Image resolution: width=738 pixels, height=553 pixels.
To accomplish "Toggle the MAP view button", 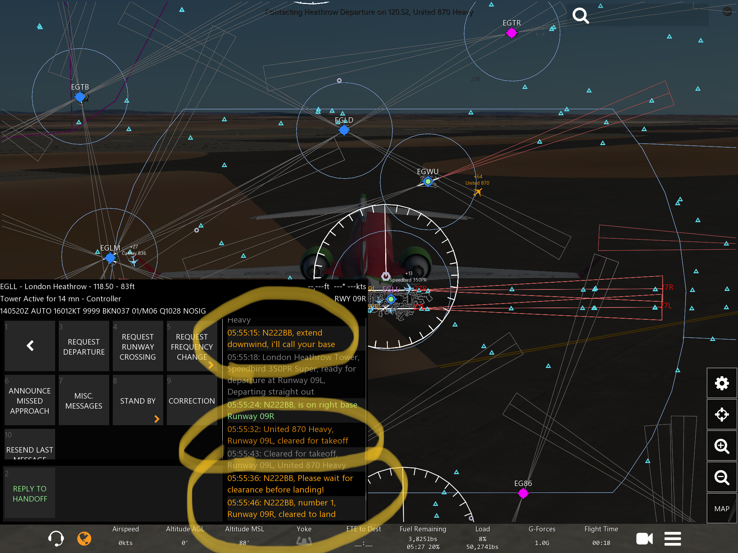I will pos(721,508).
